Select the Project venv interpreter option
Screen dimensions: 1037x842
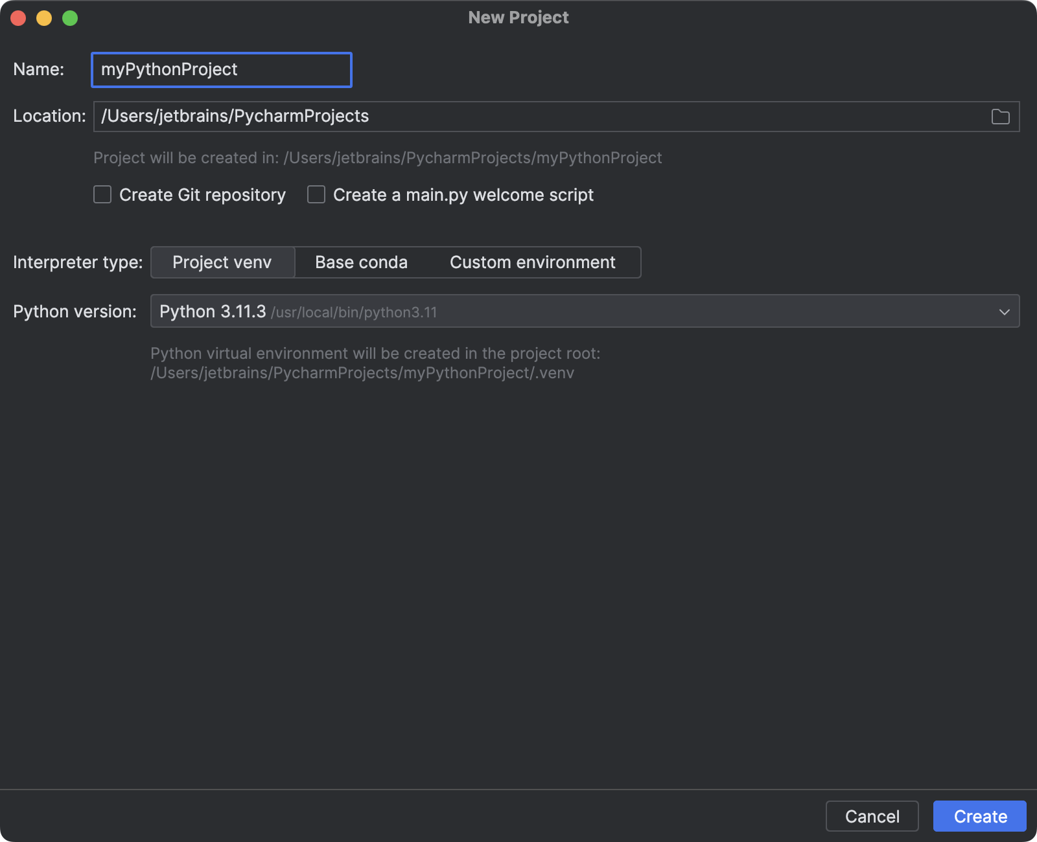click(x=222, y=262)
